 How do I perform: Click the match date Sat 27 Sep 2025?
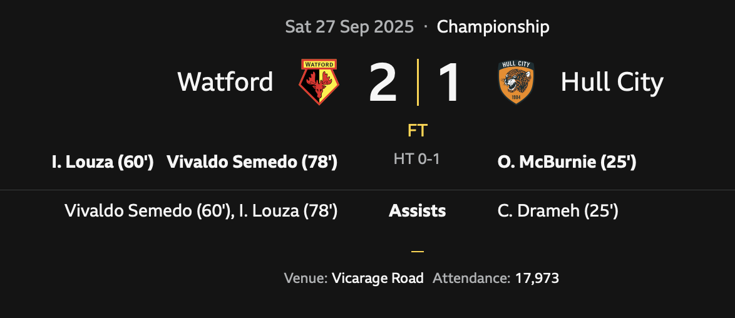pyautogui.click(x=349, y=27)
